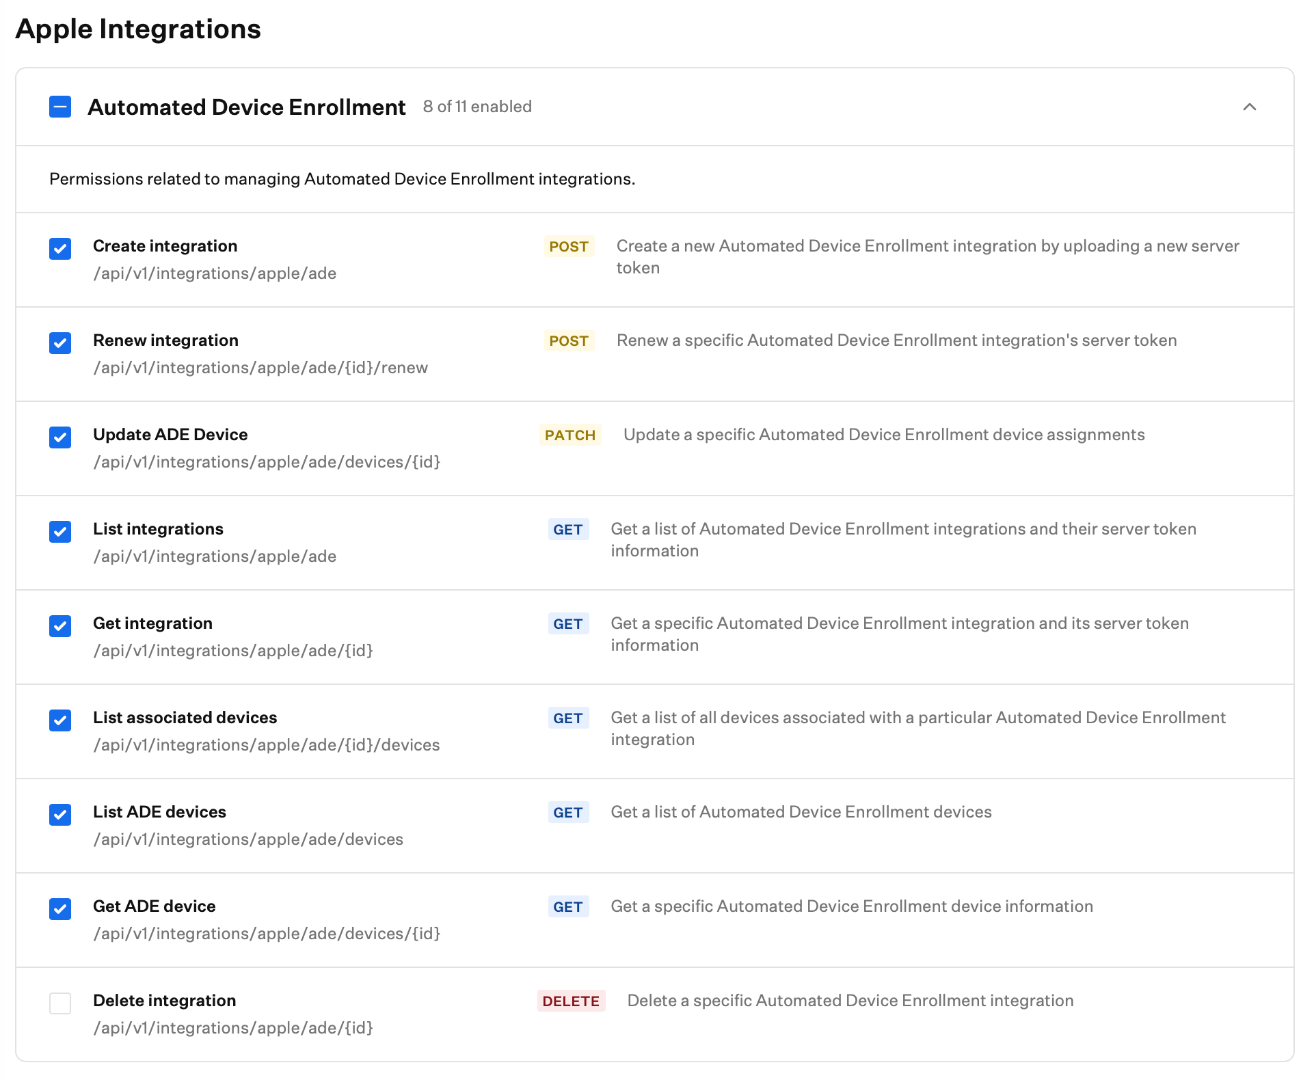The width and height of the screenshot is (1314, 1080).
Task: Click the Get ADE device information description
Action: point(852,906)
